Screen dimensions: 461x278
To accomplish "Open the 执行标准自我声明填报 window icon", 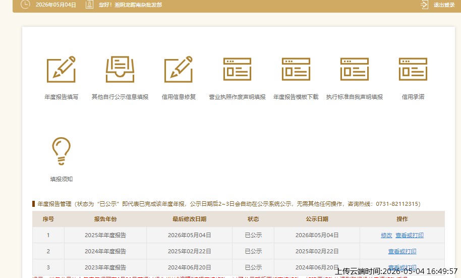I will [354, 70].
